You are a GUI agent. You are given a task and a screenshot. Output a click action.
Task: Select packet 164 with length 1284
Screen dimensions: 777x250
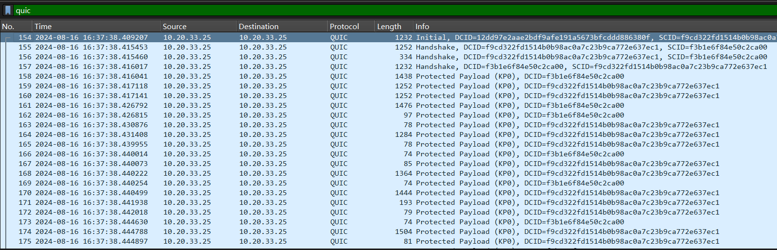292,134
